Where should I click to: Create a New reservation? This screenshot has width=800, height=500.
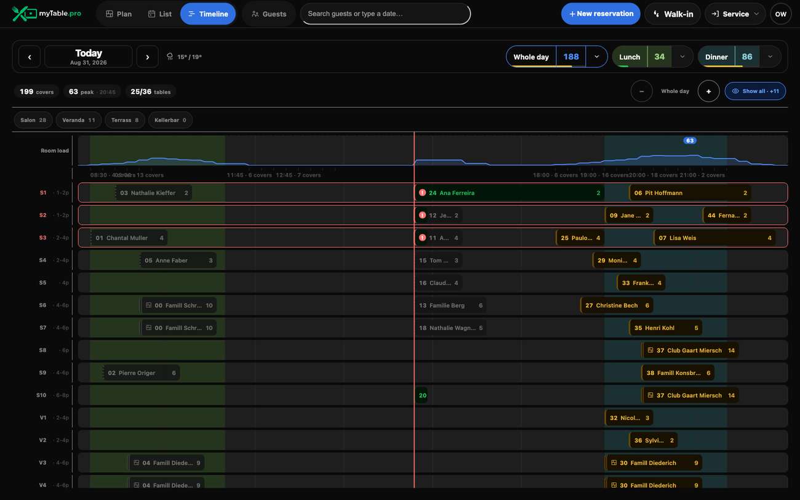point(601,14)
